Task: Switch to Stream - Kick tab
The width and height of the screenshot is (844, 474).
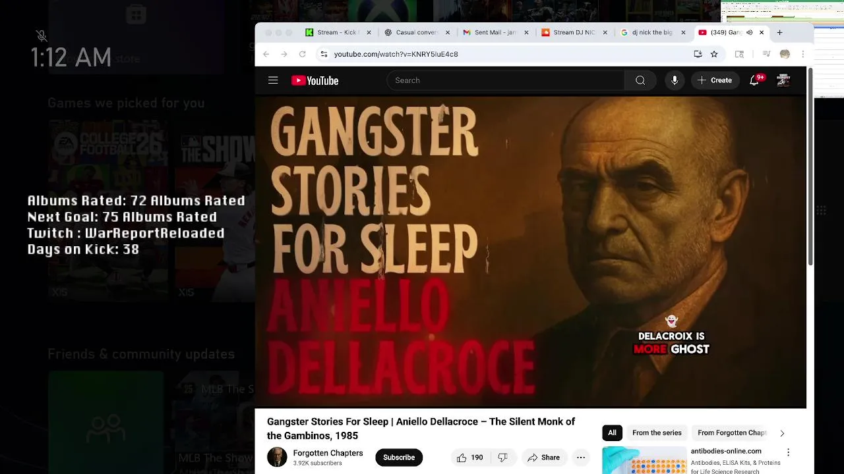Action: 337,32
